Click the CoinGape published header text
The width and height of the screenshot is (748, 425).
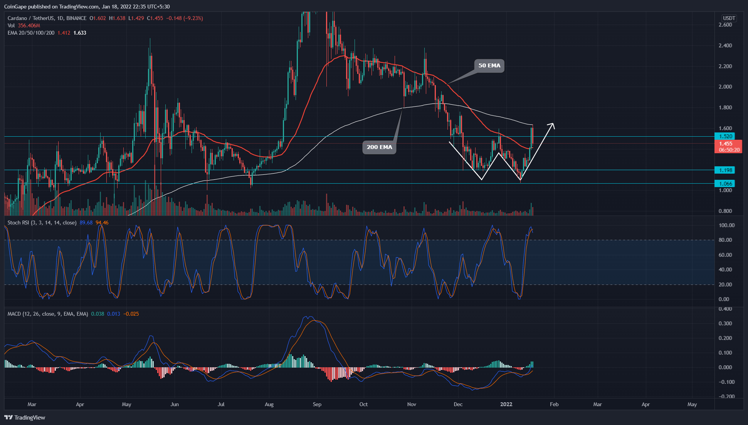click(x=86, y=7)
